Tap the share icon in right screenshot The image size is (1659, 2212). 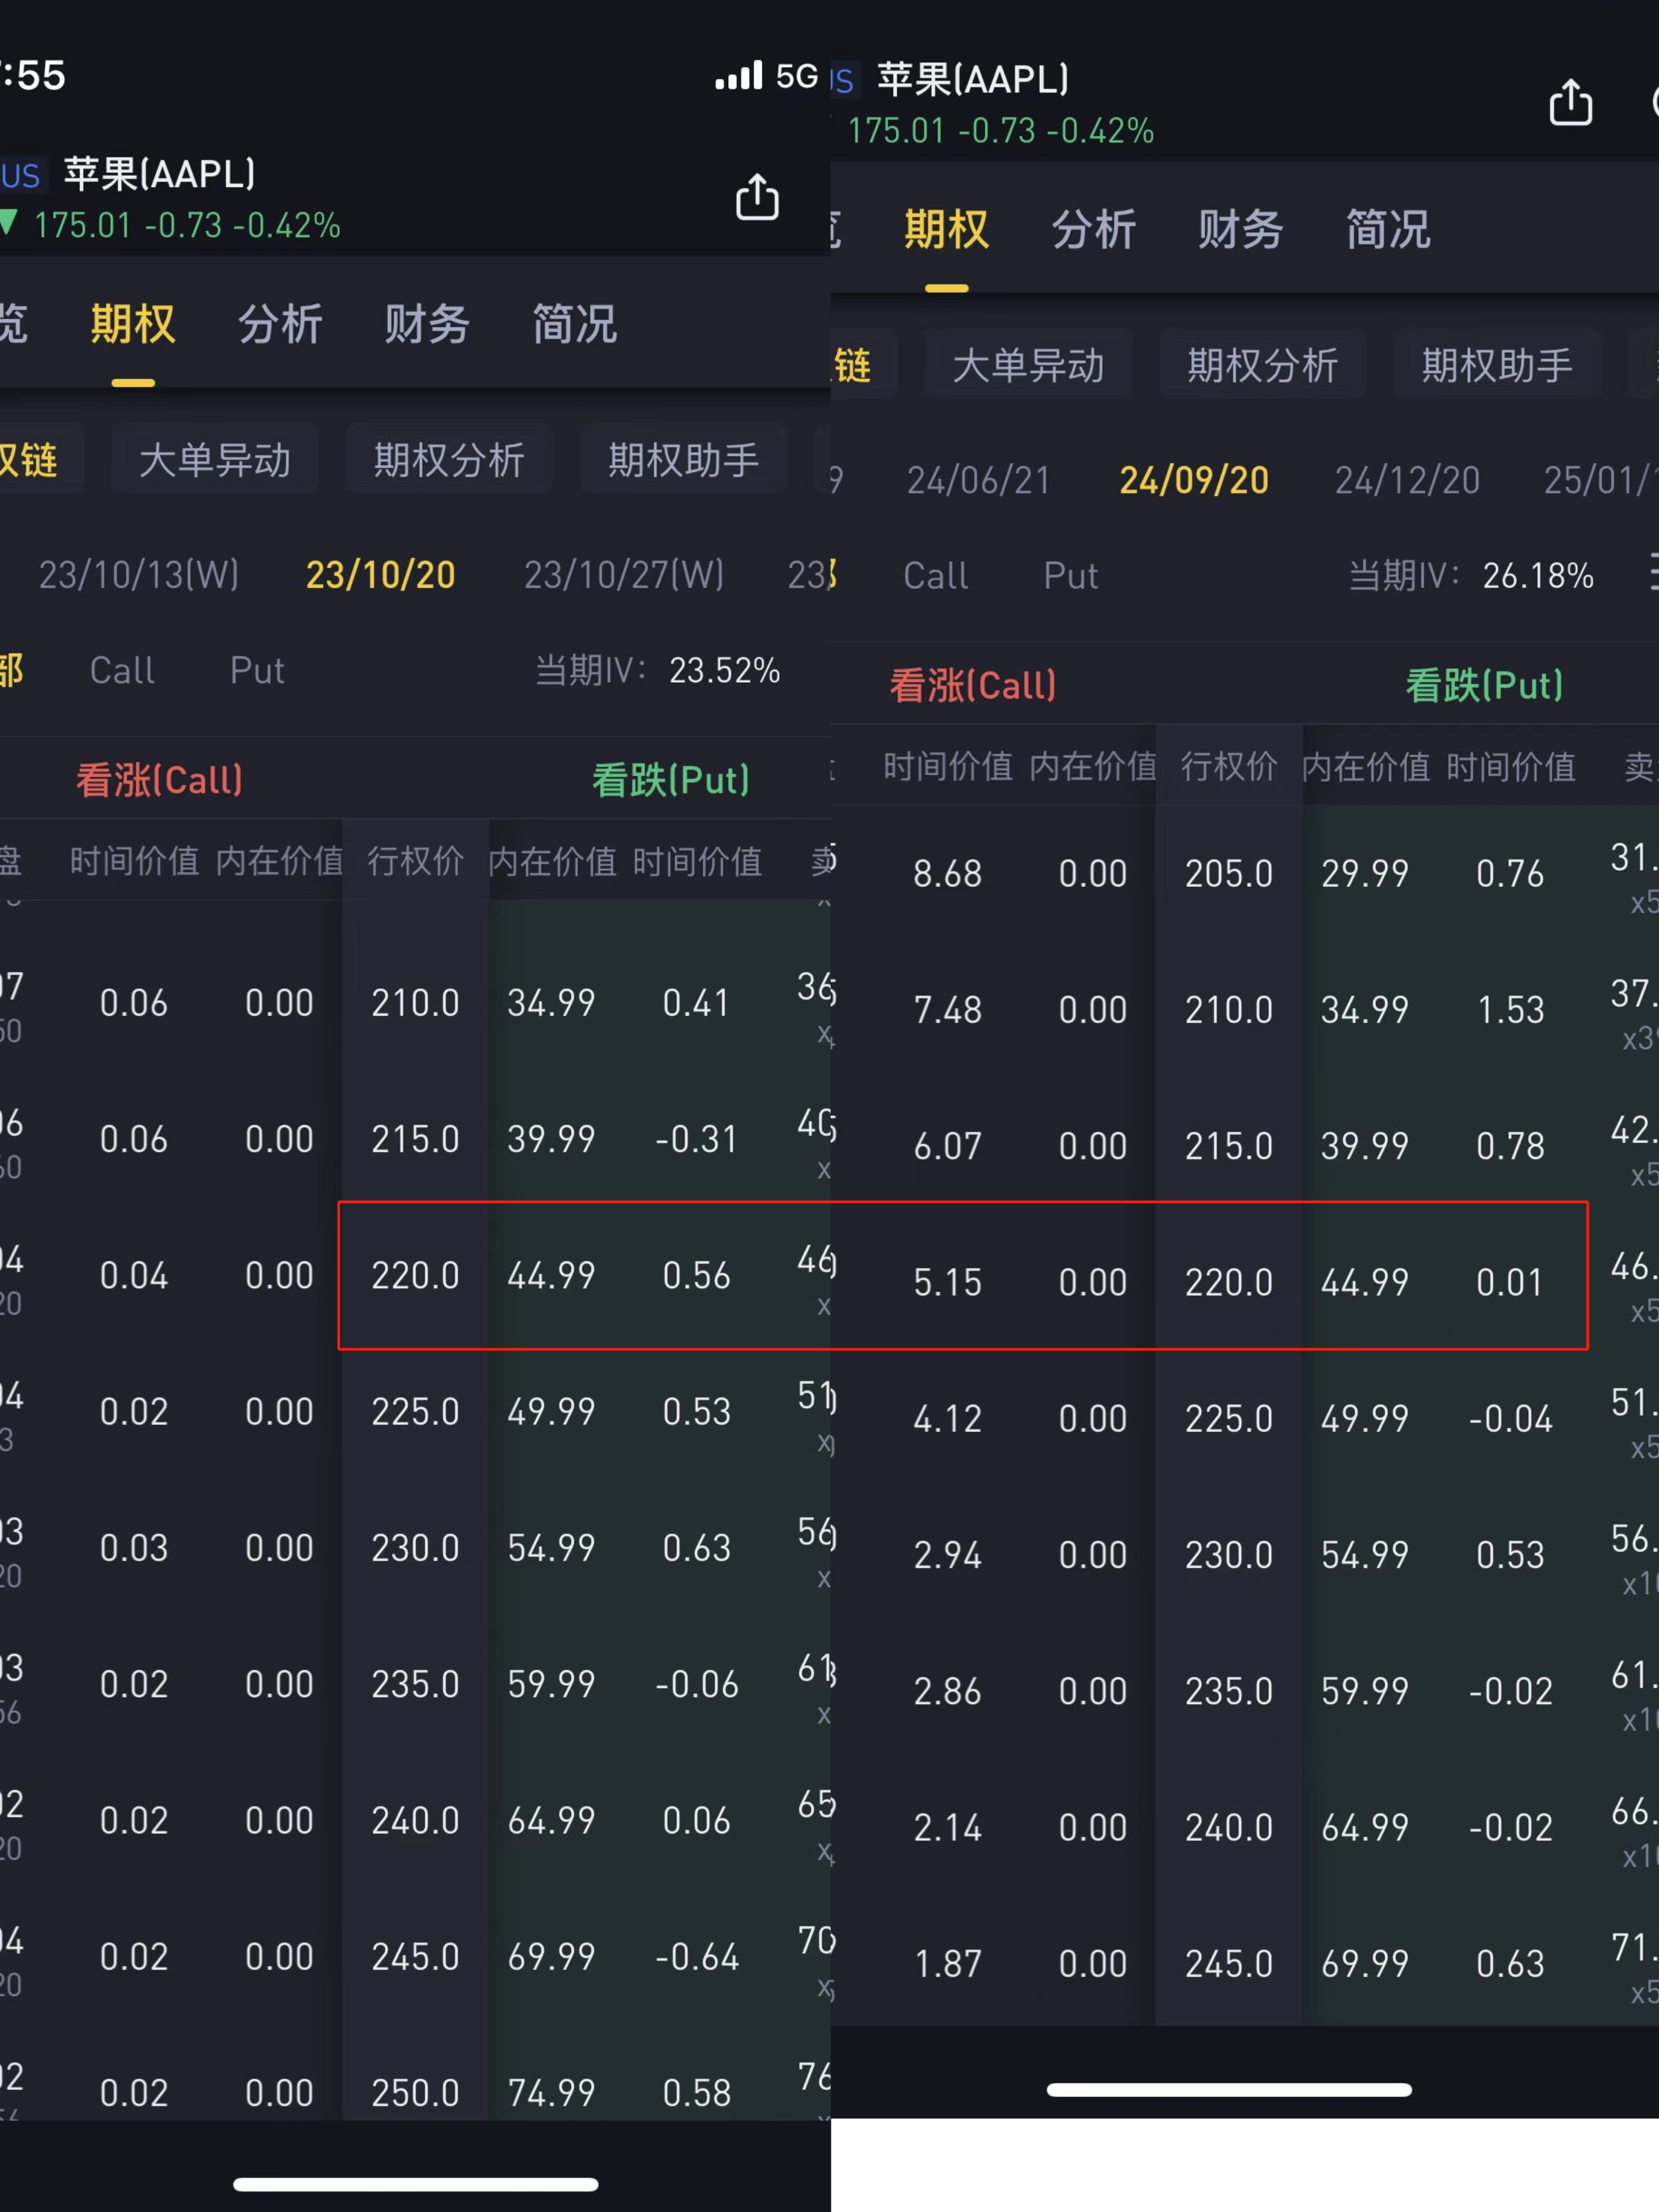(x=1570, y=102)
